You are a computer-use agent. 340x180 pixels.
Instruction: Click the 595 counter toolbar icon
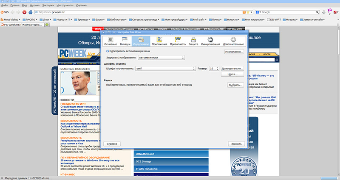tap(5, 12)
